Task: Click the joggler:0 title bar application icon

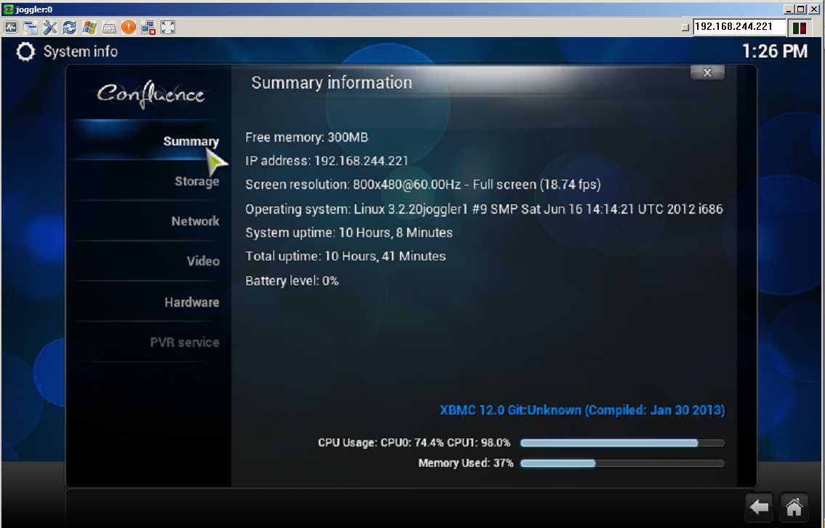Action: [8, 9]
